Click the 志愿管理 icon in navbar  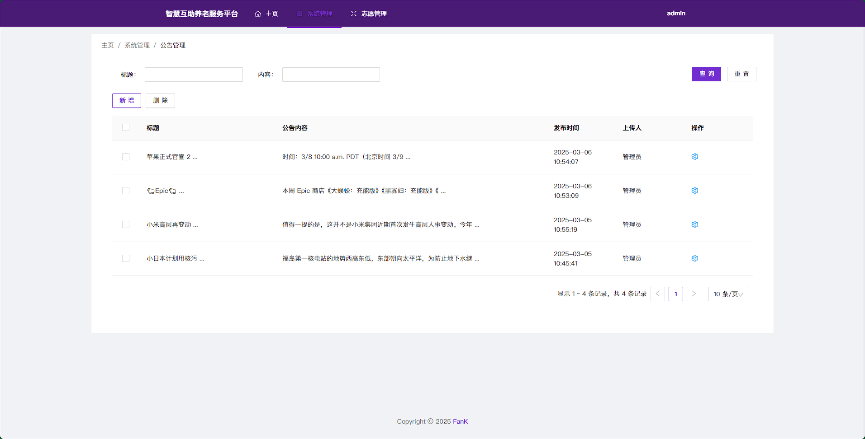[x=354, y=14]
